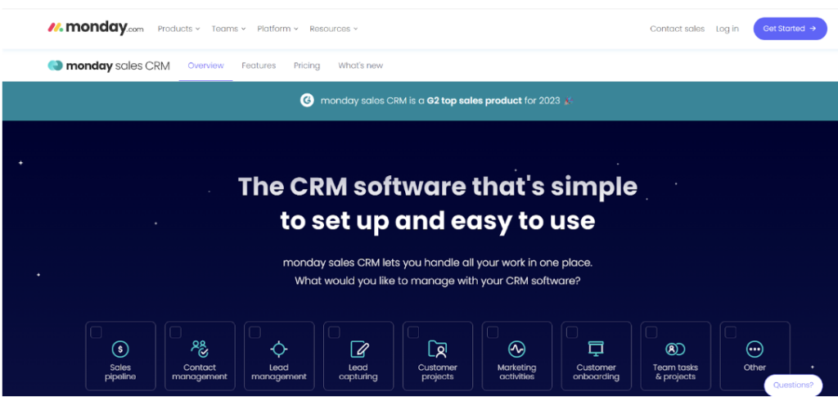The image size is (838, 397).
Task: Click the "Team tasks & projects" card label
Action: point(675,372)
